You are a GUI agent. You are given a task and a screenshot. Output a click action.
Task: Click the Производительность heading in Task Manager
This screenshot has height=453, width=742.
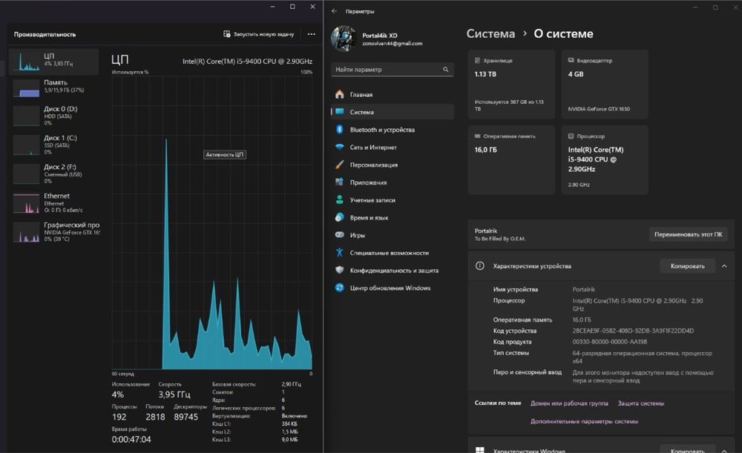point(45,34)
